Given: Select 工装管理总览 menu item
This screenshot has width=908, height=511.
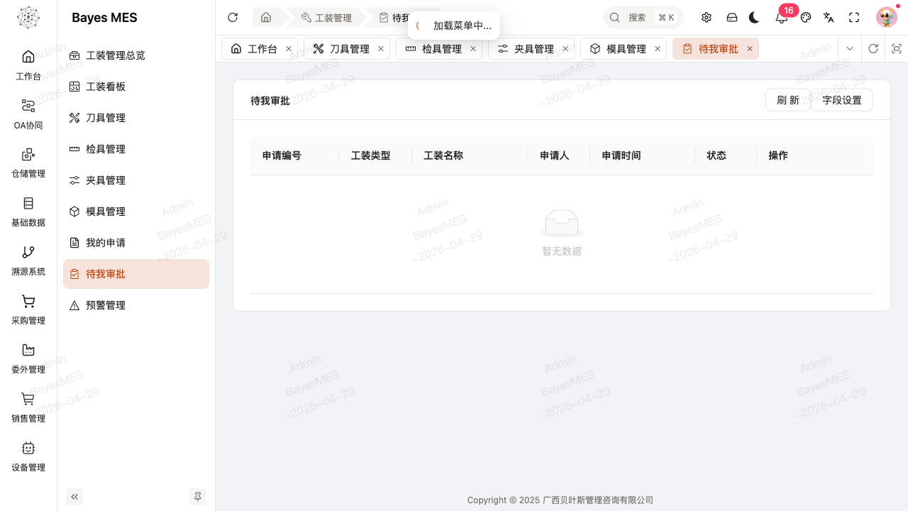Looking at the screenshot, I should 136,55.
